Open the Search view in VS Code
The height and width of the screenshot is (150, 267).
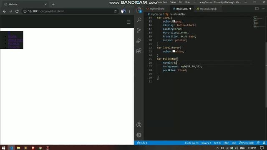(139, 20)
